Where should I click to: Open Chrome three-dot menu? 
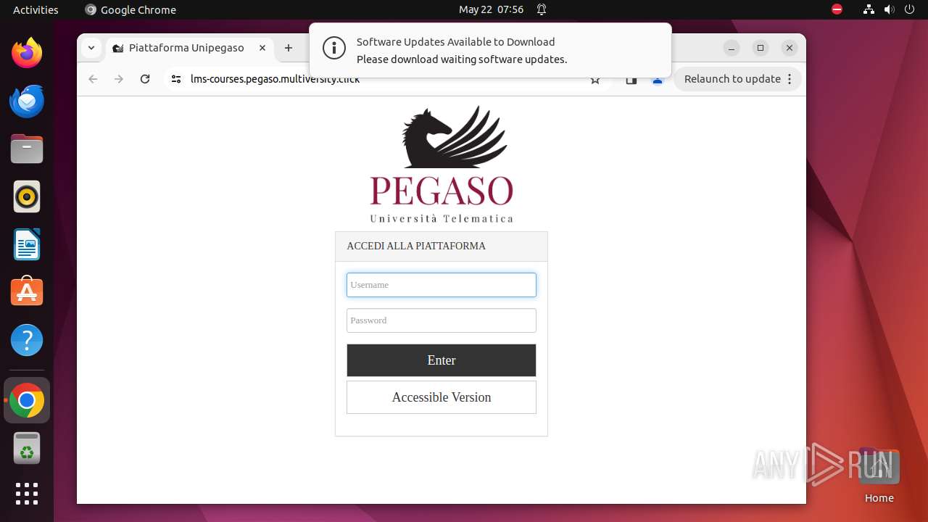pos(790,79)
